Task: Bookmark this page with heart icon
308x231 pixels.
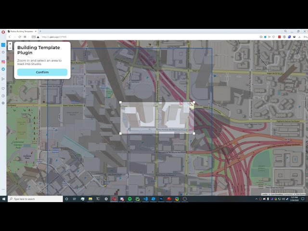Action: pyautogui.click(x=273, y=37)
